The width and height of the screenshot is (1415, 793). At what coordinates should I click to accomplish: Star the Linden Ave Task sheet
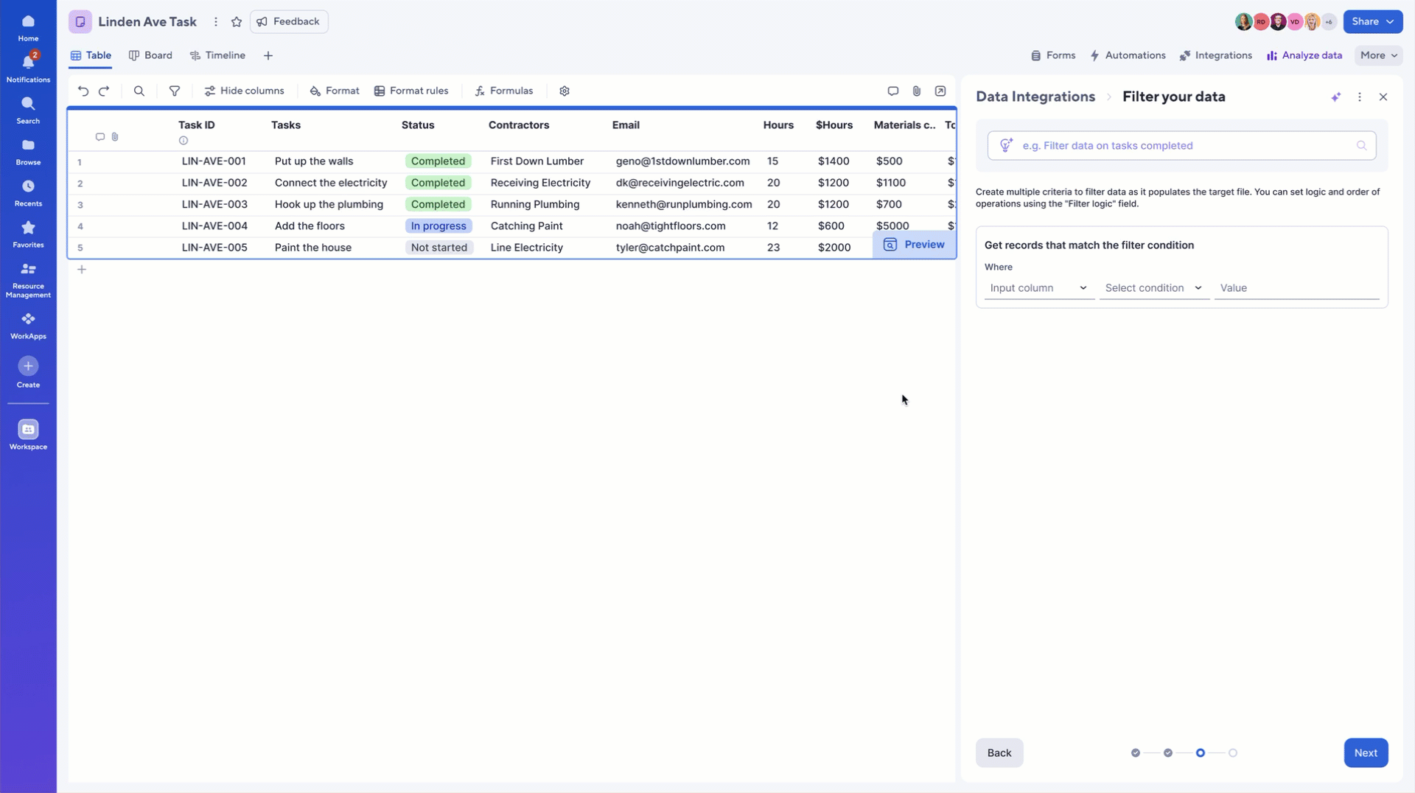point(237,22)
